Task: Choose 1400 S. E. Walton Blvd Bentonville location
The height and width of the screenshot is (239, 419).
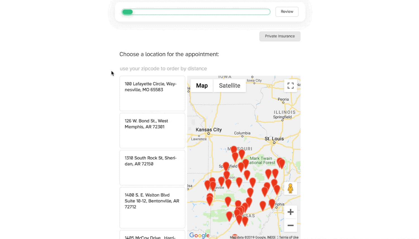Action: pos(152,208)
